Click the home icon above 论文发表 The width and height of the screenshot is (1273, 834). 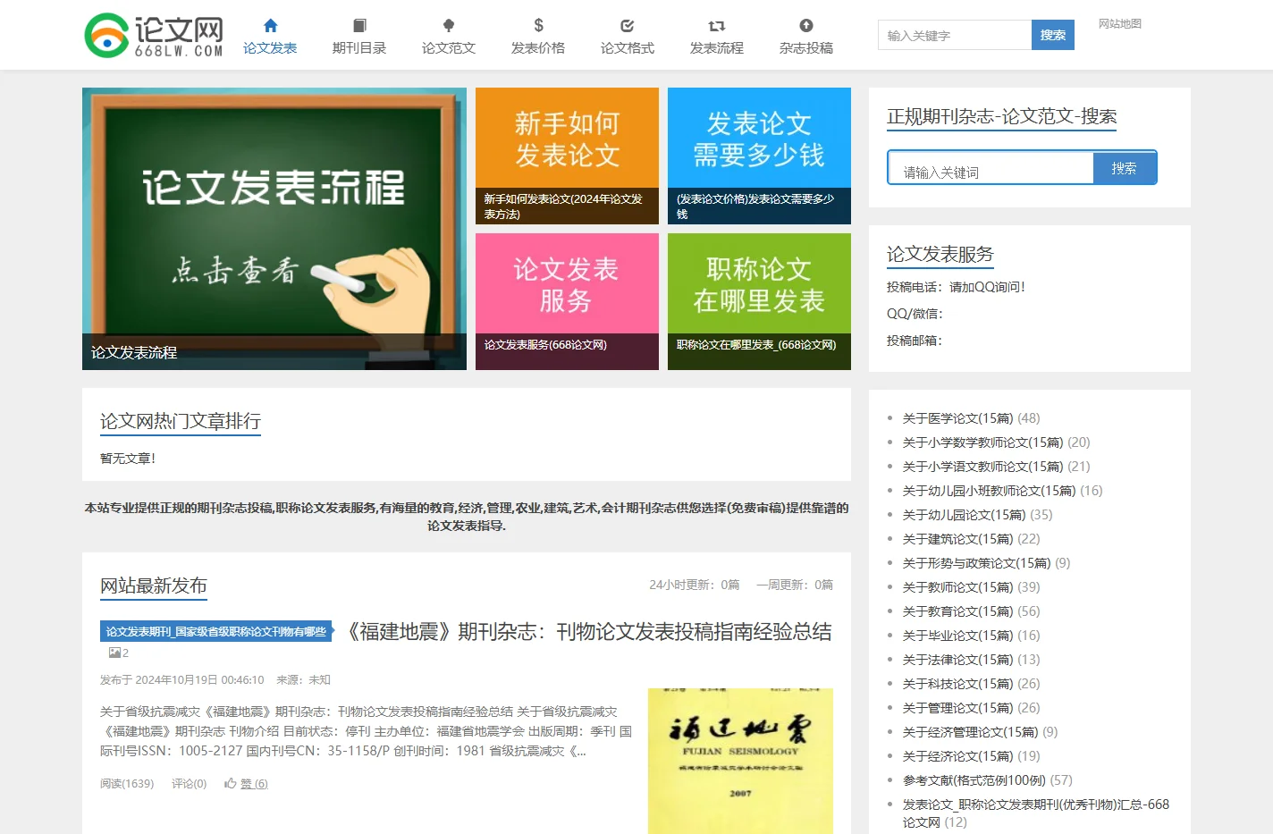pyautogui.click(x=270, y=25)
